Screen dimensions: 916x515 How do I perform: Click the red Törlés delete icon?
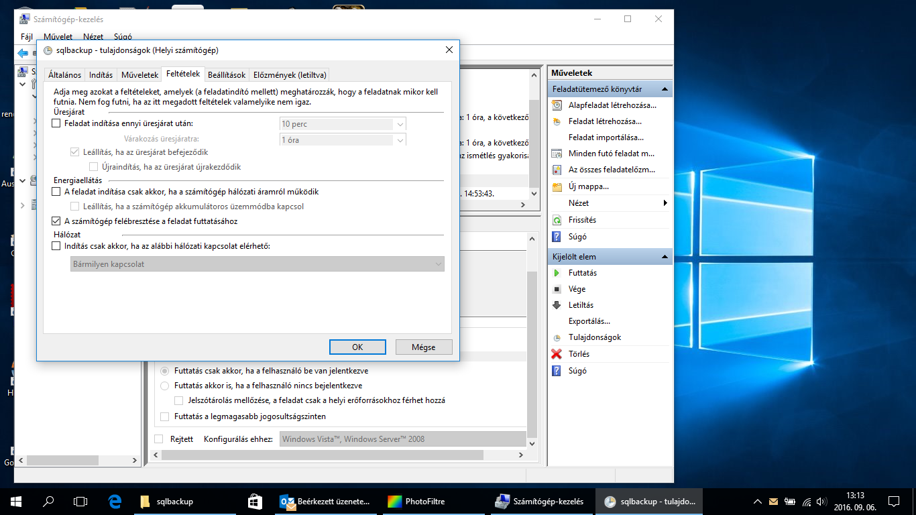click(556, 354)
